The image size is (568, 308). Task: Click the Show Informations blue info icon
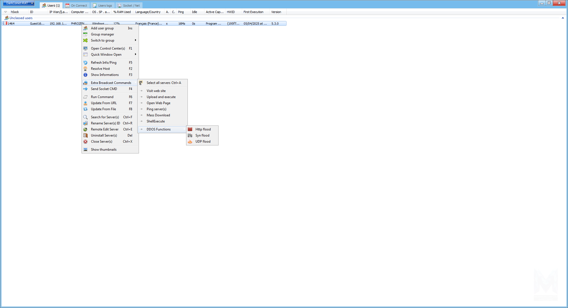(x=85, y=75)
